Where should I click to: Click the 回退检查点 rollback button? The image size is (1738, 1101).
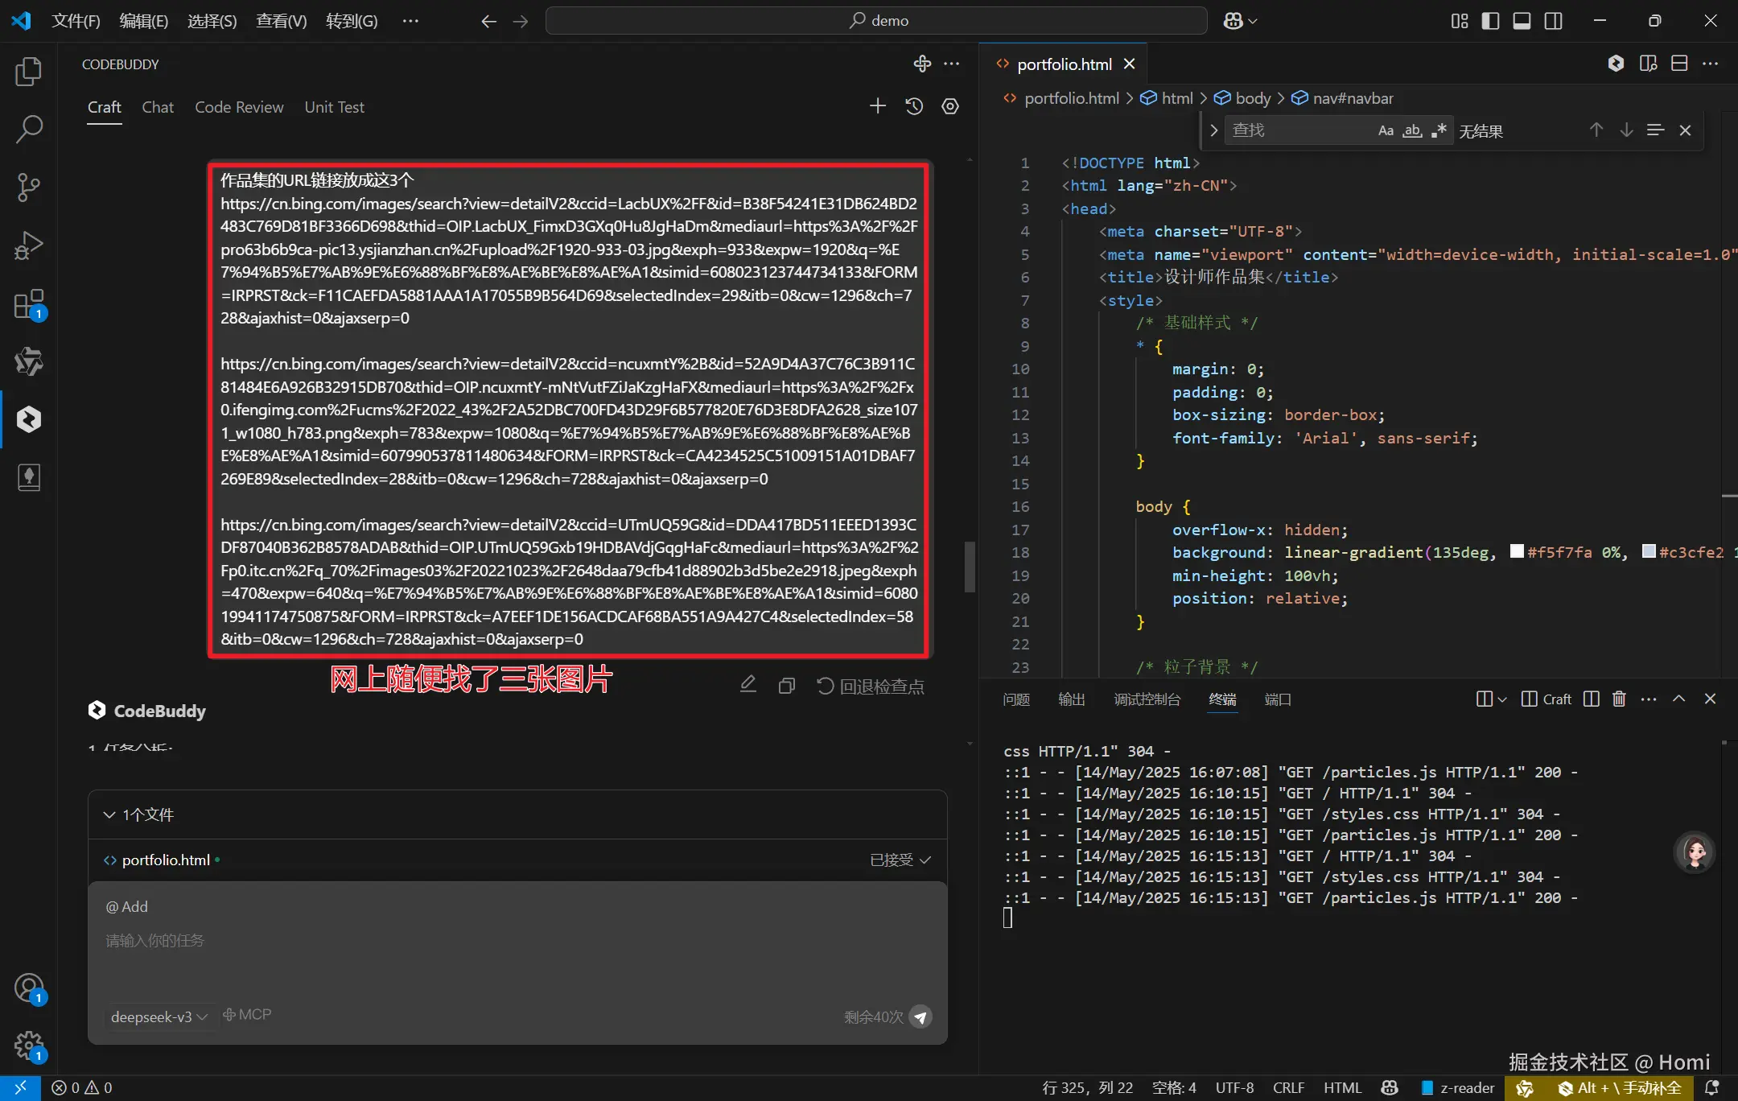click(871, 686)
